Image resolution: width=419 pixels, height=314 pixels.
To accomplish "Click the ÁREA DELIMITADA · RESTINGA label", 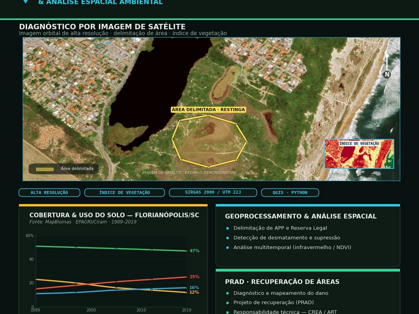I will (208, 110).
